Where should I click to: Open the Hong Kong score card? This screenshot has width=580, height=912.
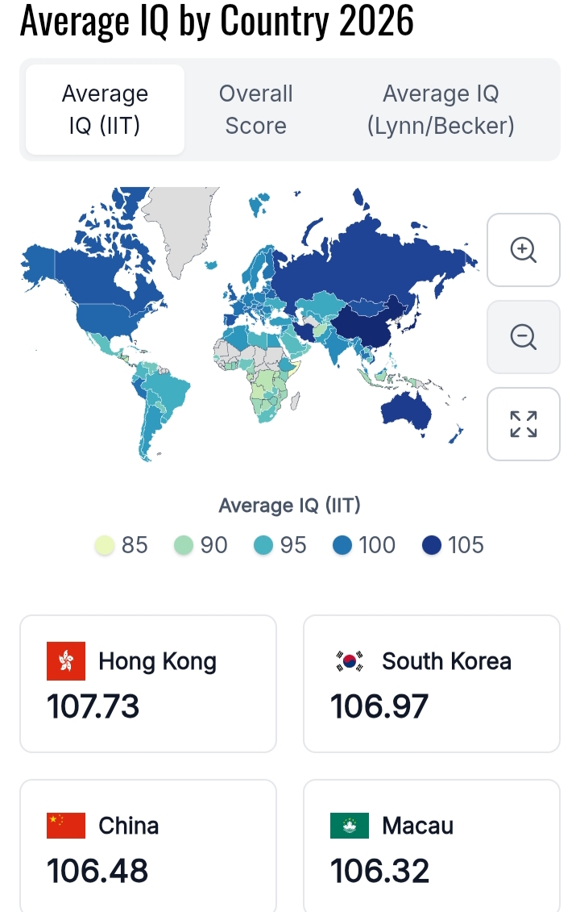click(147, 683)
